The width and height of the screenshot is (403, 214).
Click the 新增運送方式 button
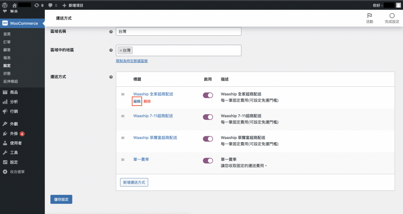134,182
